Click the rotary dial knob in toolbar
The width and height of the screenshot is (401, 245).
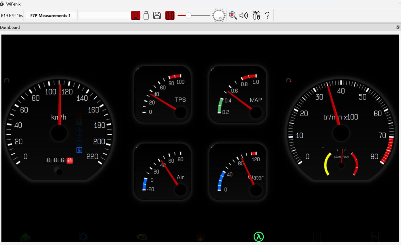click(219, 15)
